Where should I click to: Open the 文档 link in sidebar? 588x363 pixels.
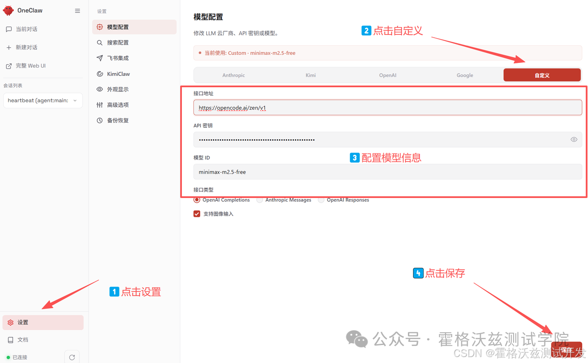43,340
